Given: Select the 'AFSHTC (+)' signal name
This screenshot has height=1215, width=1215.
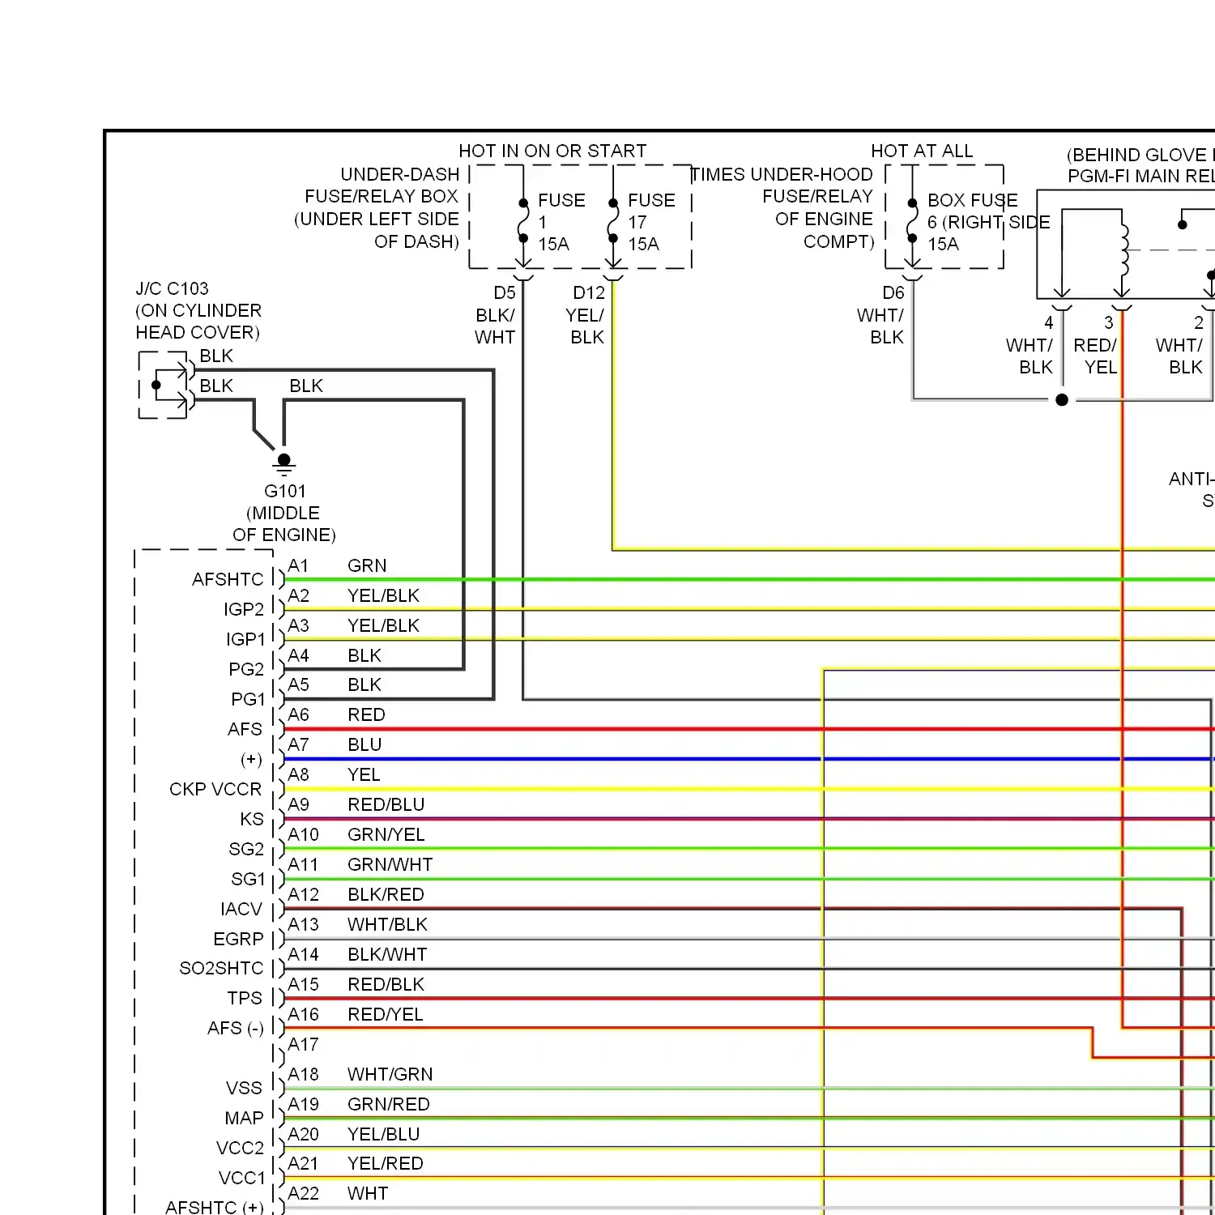Looking at the screenshot, I should [x=215, y=1207].
